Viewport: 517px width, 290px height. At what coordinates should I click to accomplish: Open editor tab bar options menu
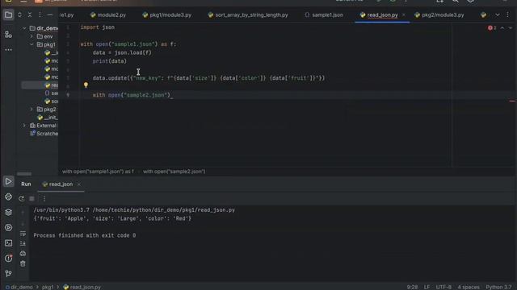(x=508, y=14)
